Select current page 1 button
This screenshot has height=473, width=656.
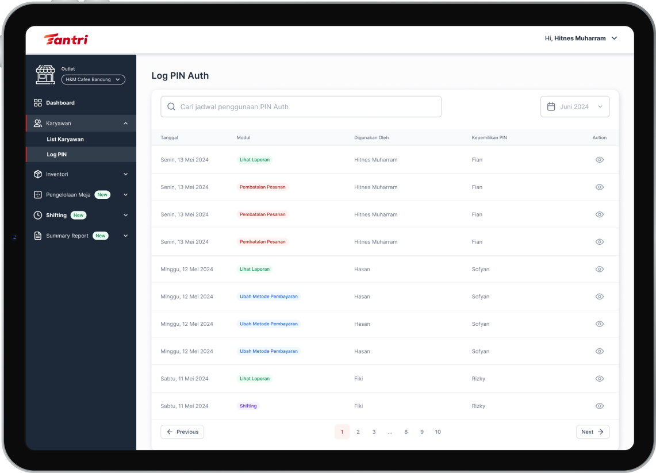tap(342, 432)
